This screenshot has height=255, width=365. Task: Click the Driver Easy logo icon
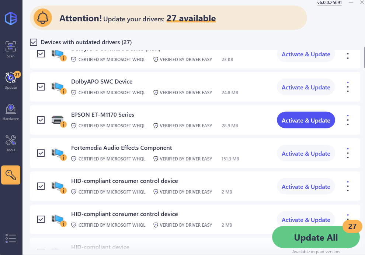(11, 18)
